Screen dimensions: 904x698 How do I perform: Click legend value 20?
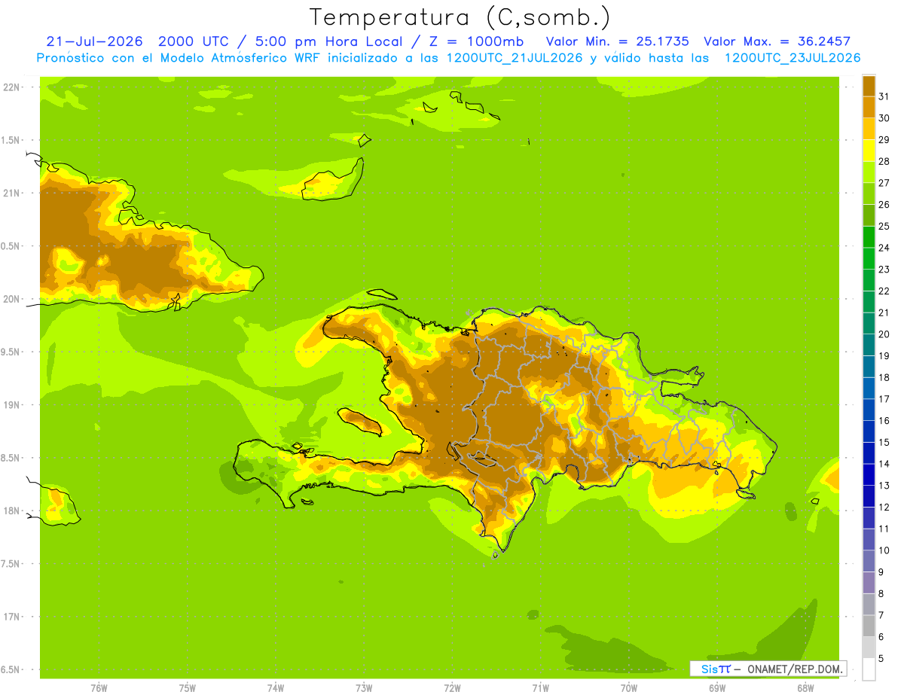(884, 334)
